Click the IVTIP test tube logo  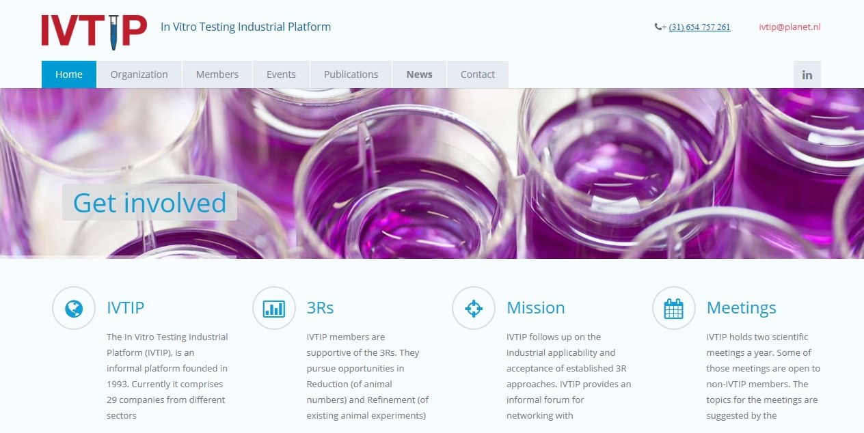pyautogui.click(x=94, y=31)
